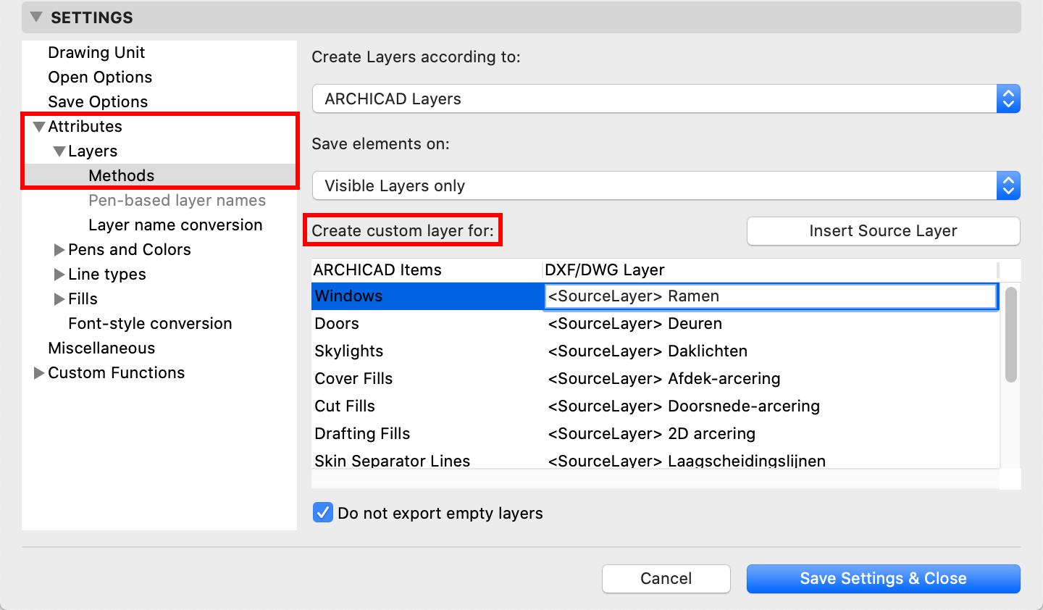Select Layer name conversion item
This screenshot has height=610, width=1043.
click(x=175, y=225)
